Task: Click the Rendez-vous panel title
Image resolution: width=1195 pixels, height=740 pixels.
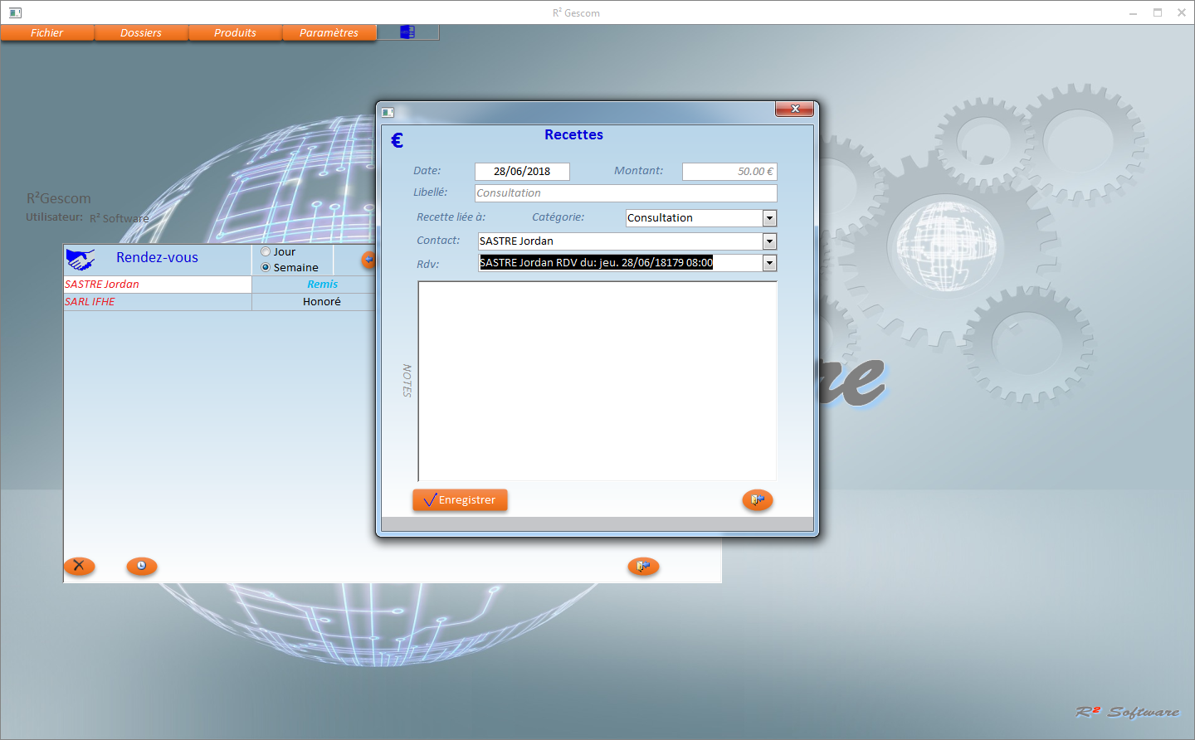Action: (157, 258)
